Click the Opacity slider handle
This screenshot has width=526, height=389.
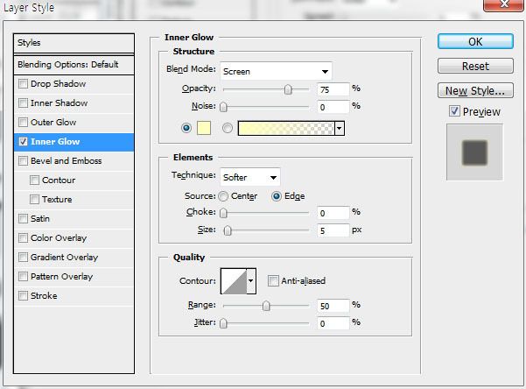coord(288,89)
